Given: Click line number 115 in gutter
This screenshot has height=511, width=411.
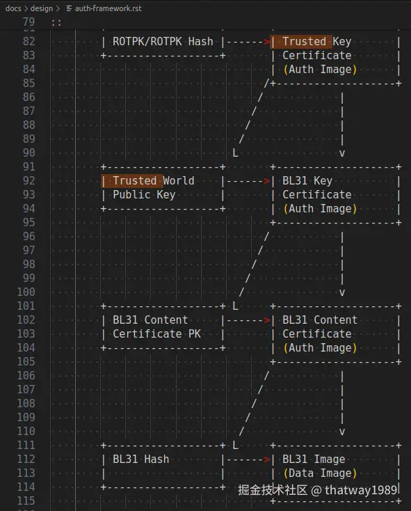Looking at the screenshot, I should (26, 501).
